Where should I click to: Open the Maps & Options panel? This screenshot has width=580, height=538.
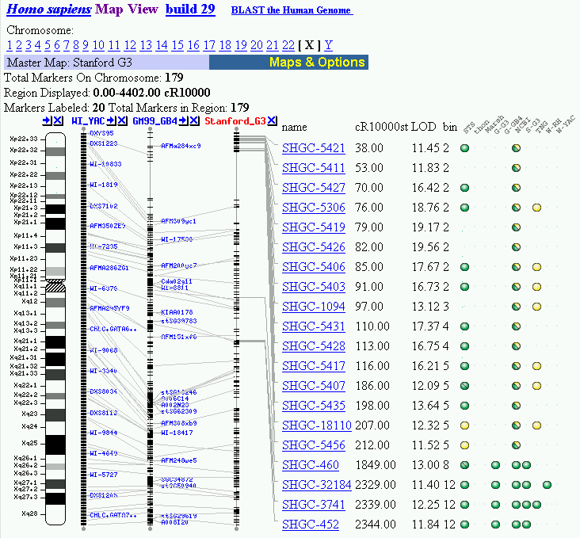[317, 63]
